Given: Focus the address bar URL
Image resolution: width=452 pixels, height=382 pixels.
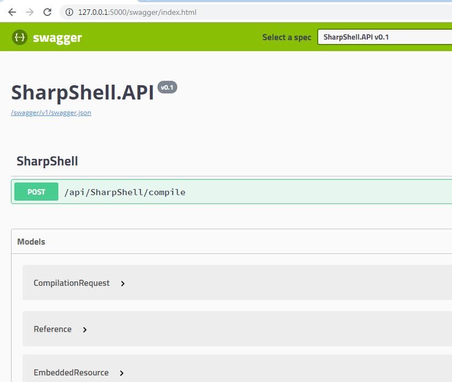Looking at the screenshot, I should pos(137,13).
